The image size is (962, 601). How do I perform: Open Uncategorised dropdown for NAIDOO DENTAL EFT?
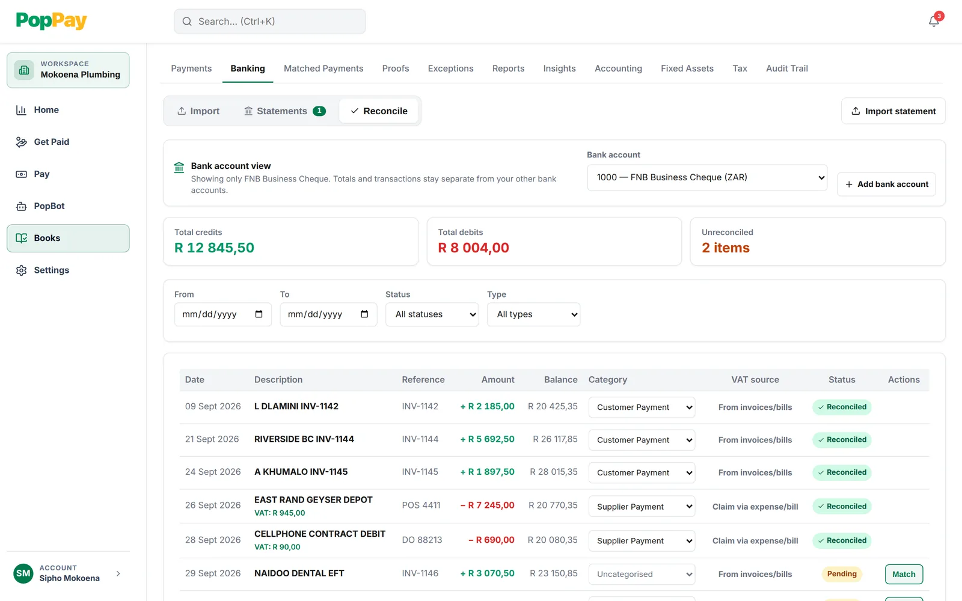point(642,574)
